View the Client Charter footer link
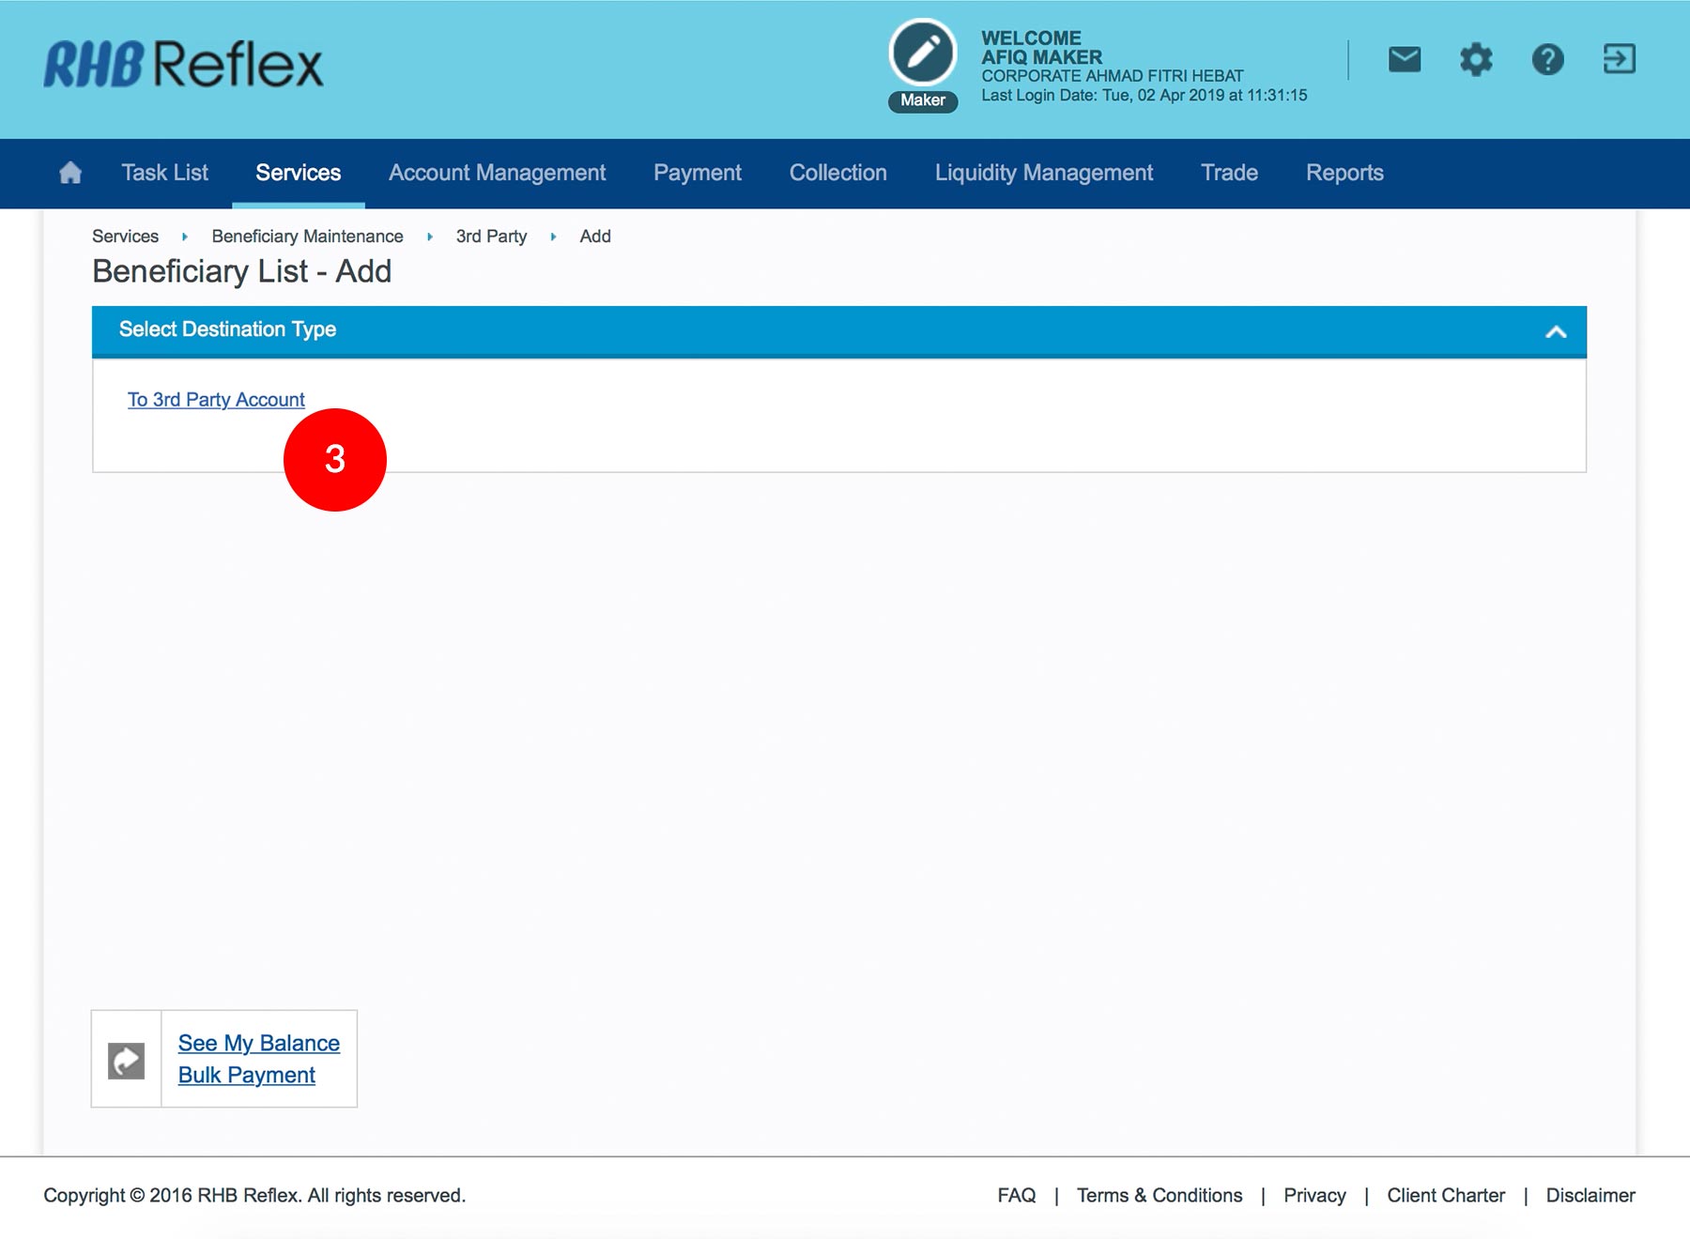Viewport: 1690px width, 1239px height. pos(1445,1195)
